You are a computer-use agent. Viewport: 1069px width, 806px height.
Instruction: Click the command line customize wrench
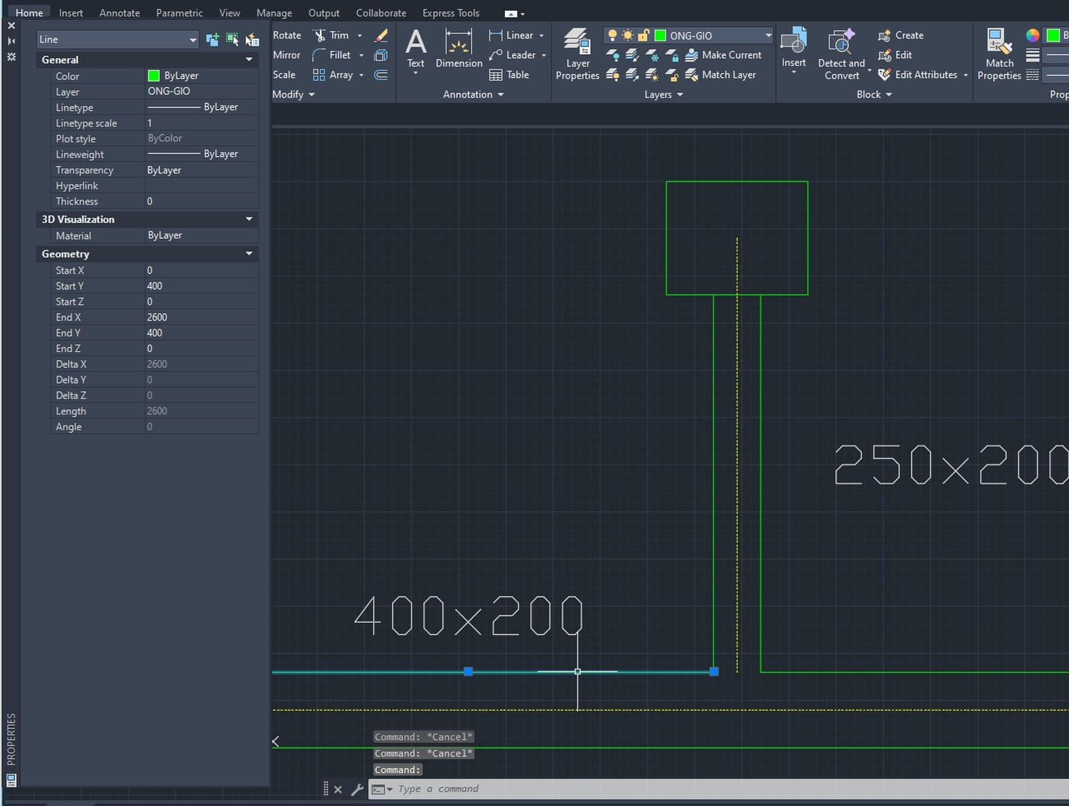pyautogui.click(x=357, y=789)
